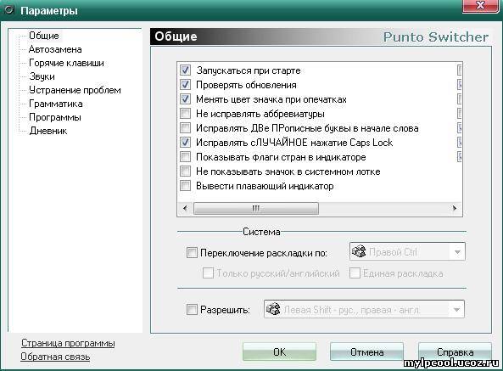
Task: Click the horizontal scrollbar thumb in options list
Action: (256, 208)
